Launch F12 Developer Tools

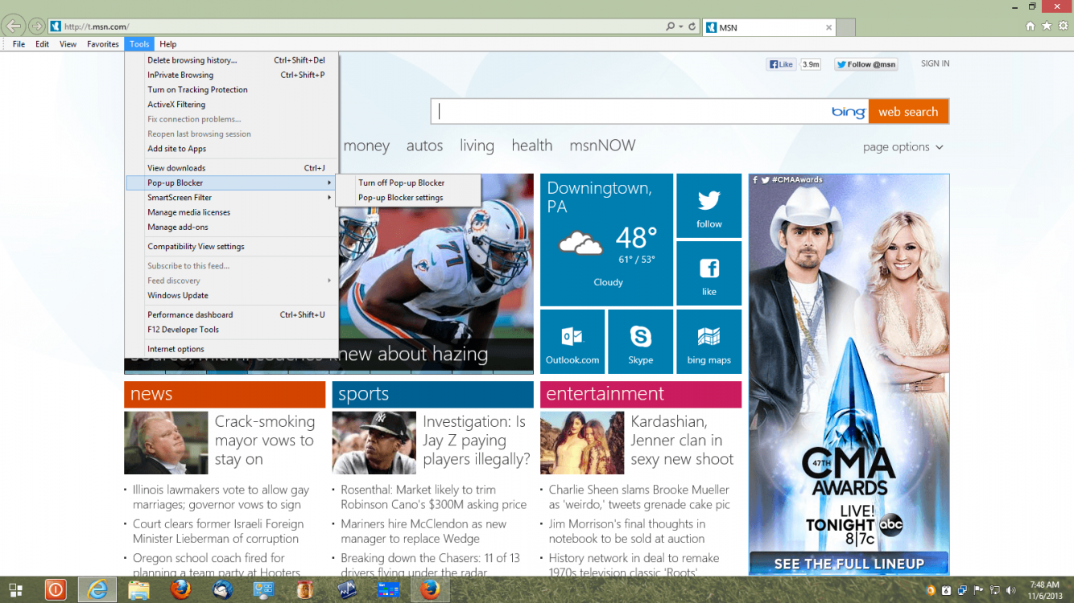[230, 330]
